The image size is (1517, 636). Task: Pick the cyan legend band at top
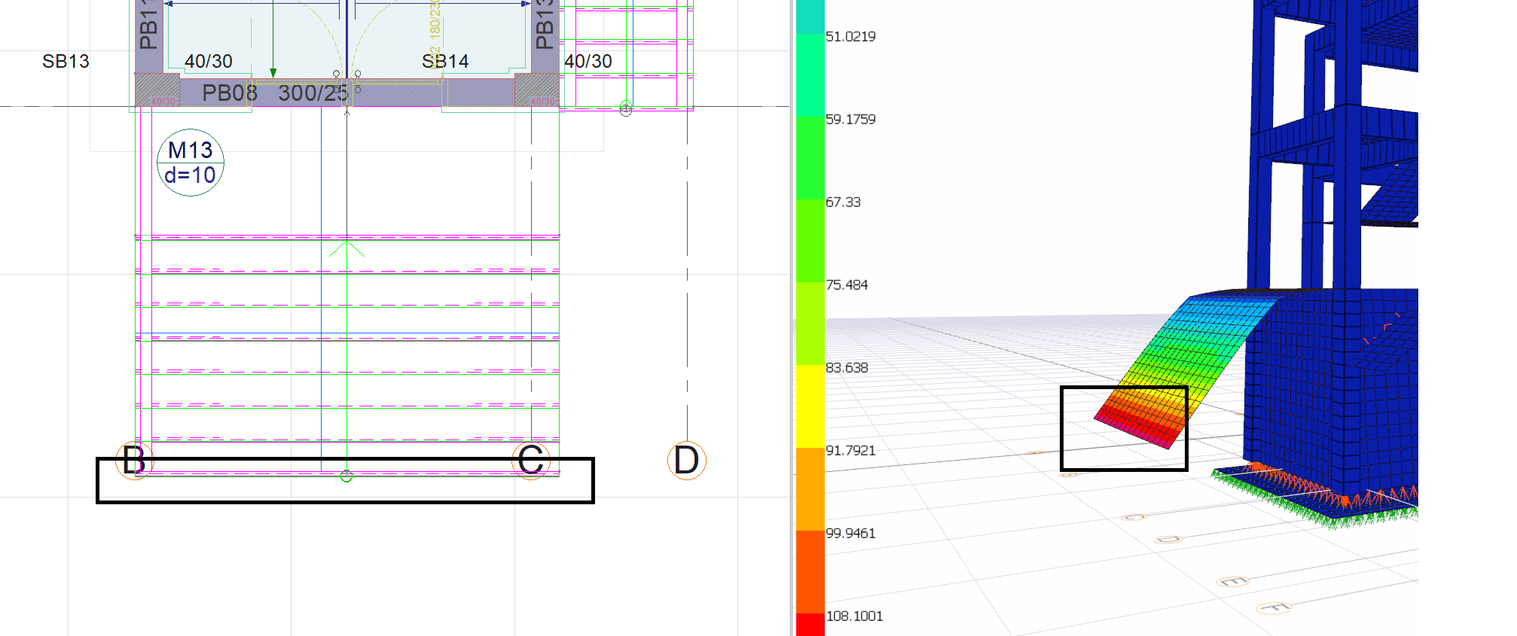[810, 17]
